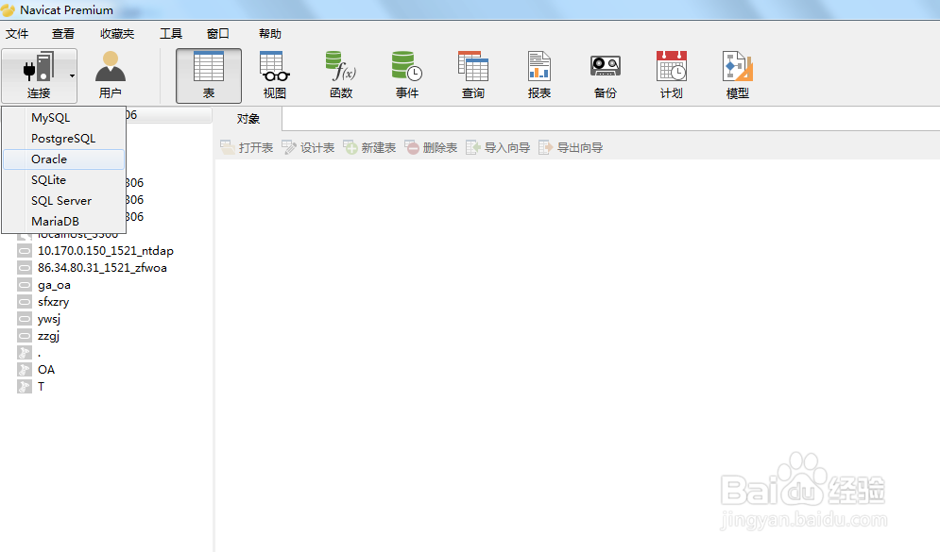Open the 查看 (View) menu
The height and width of the screenshot is (552, 940).
pyautogui.click(x=63, y=34)
